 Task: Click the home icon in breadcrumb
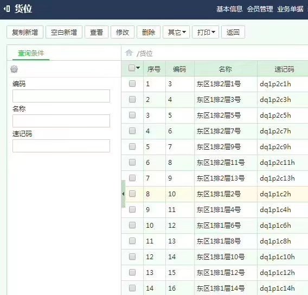129,53
